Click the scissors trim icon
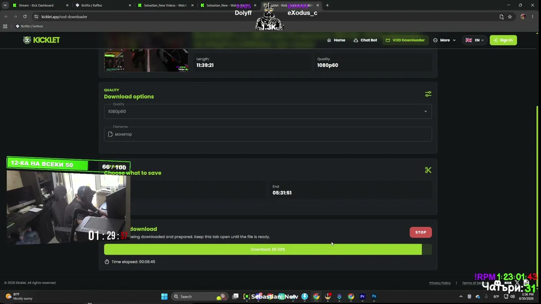The image size is (541, 304). coord(428,170)
